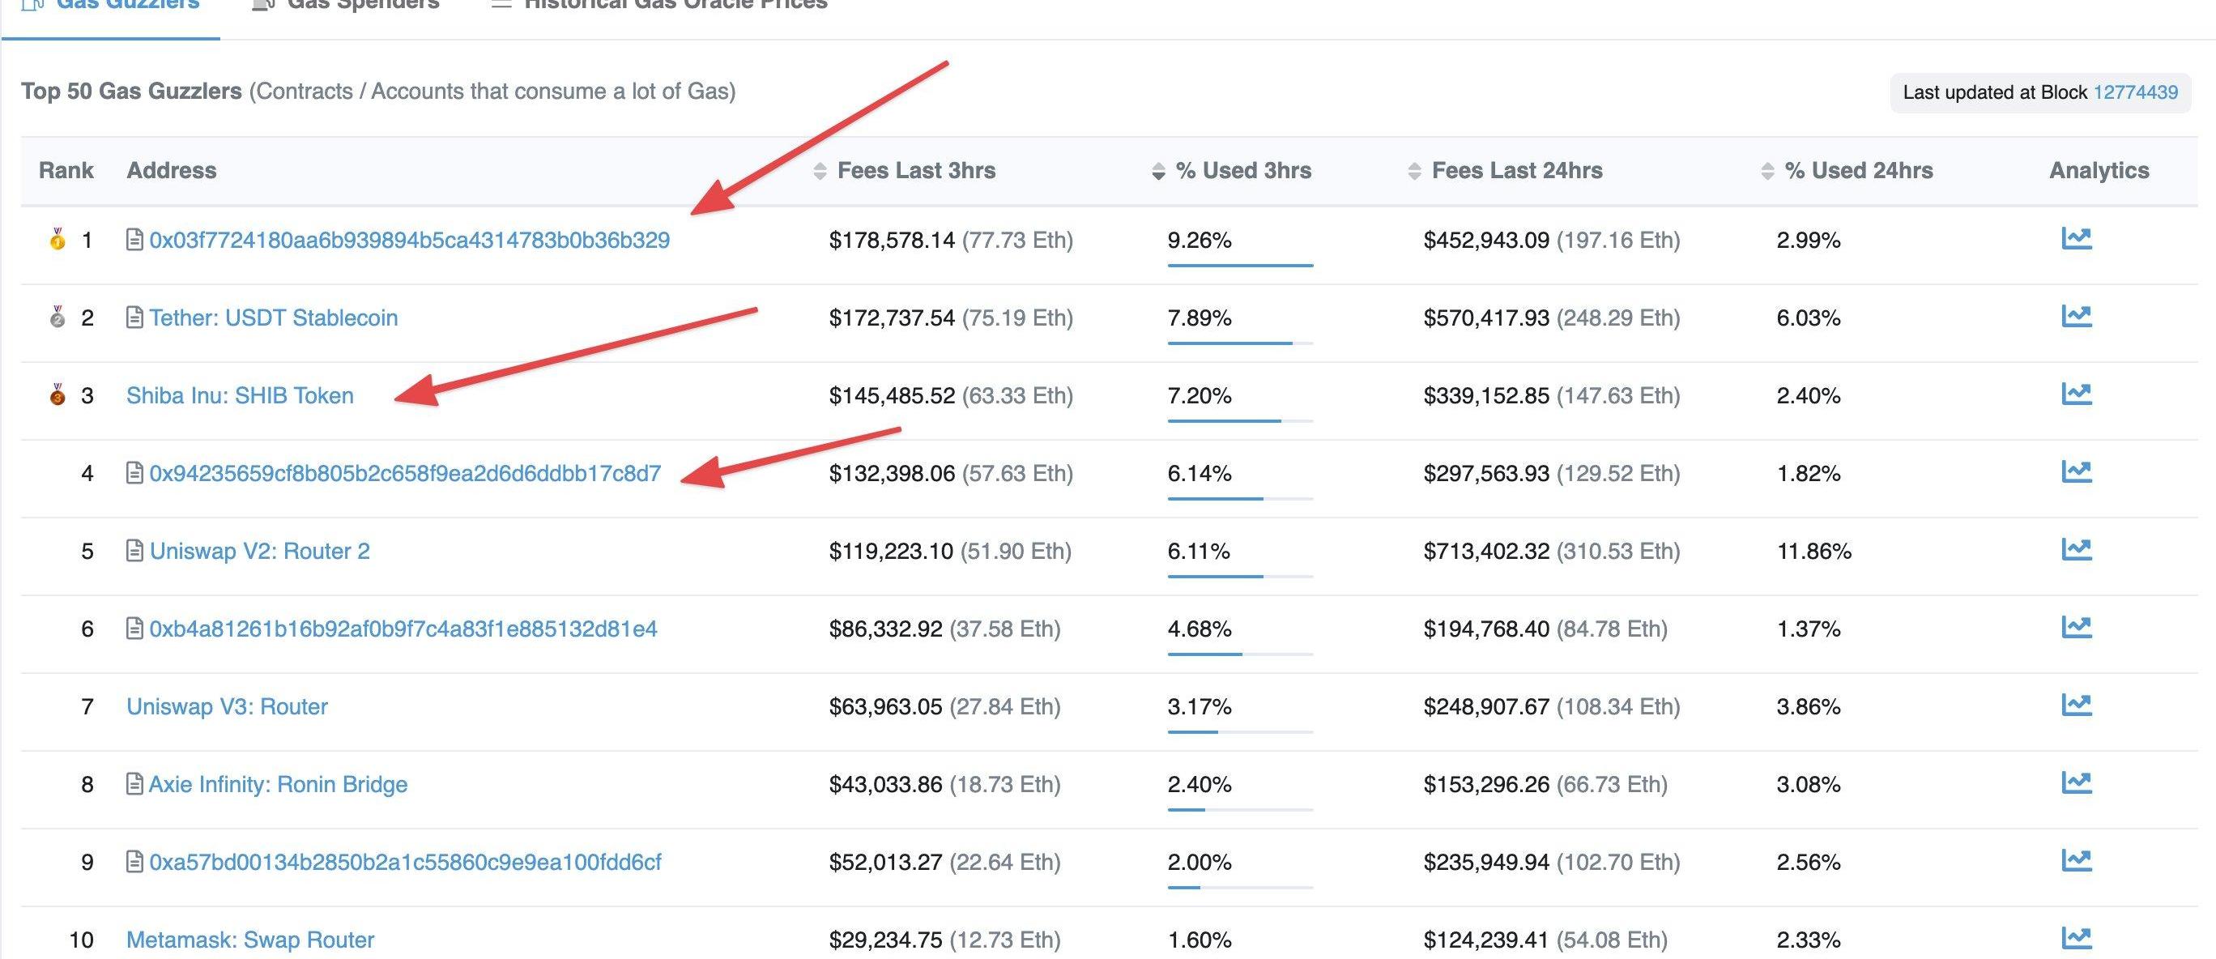This screenshot has height=959, width=2216.
Task: Open Uniswap V2: Router 2 page
Action: [260, 551]
